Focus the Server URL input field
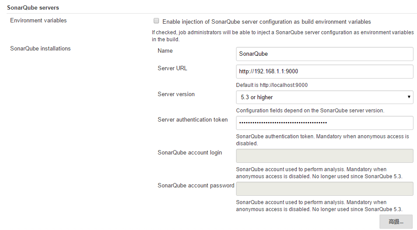This screenshot has height=230, width=417. point(325,72)
